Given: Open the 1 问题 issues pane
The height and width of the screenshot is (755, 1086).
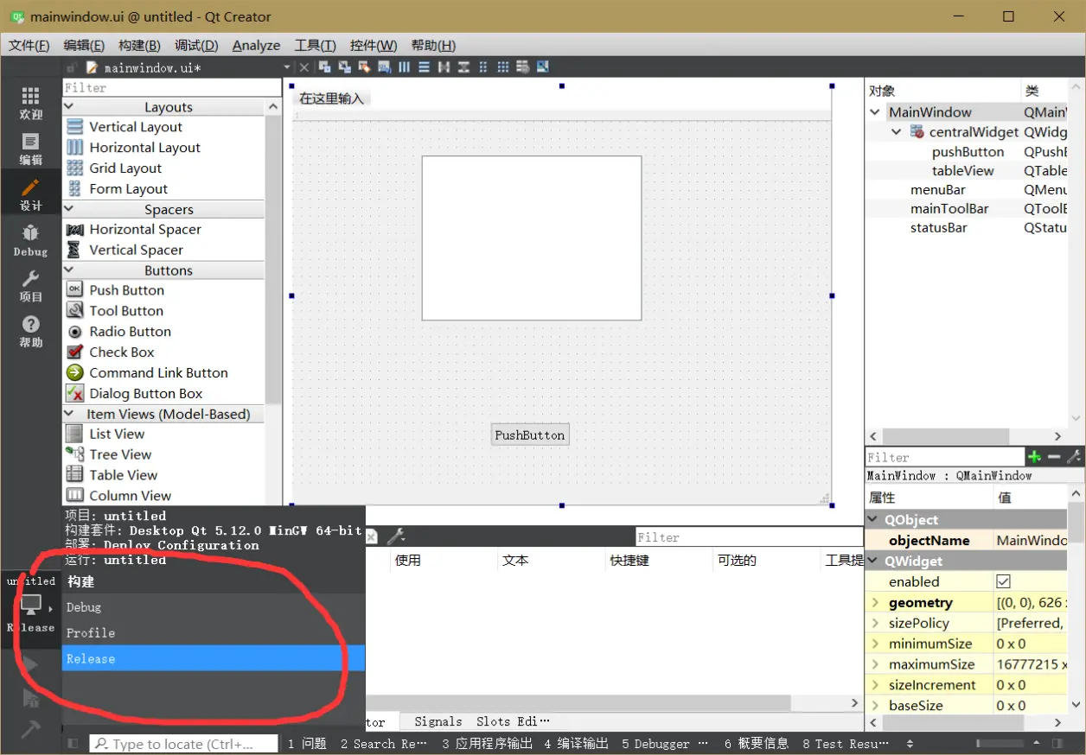Looking at the screenshot, I should [307, 743].
